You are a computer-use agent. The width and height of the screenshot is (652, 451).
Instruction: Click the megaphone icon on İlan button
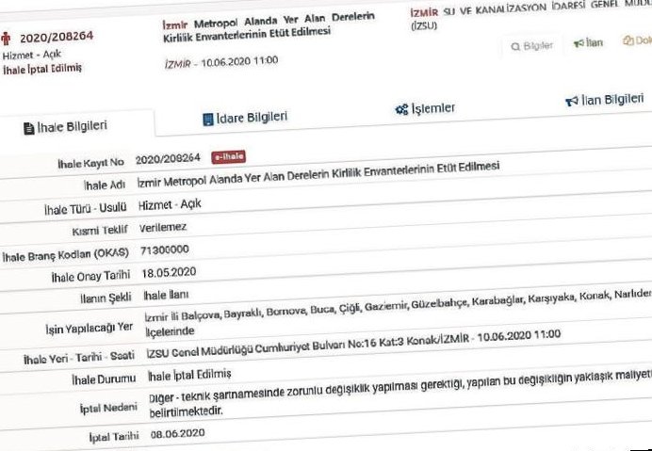click(579, 43)
